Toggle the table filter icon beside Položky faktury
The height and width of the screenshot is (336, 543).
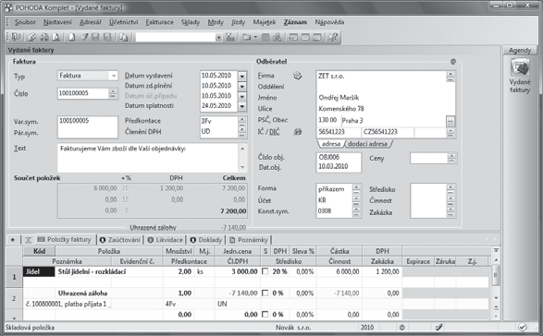pyautogui.click(x=28, y=240)
